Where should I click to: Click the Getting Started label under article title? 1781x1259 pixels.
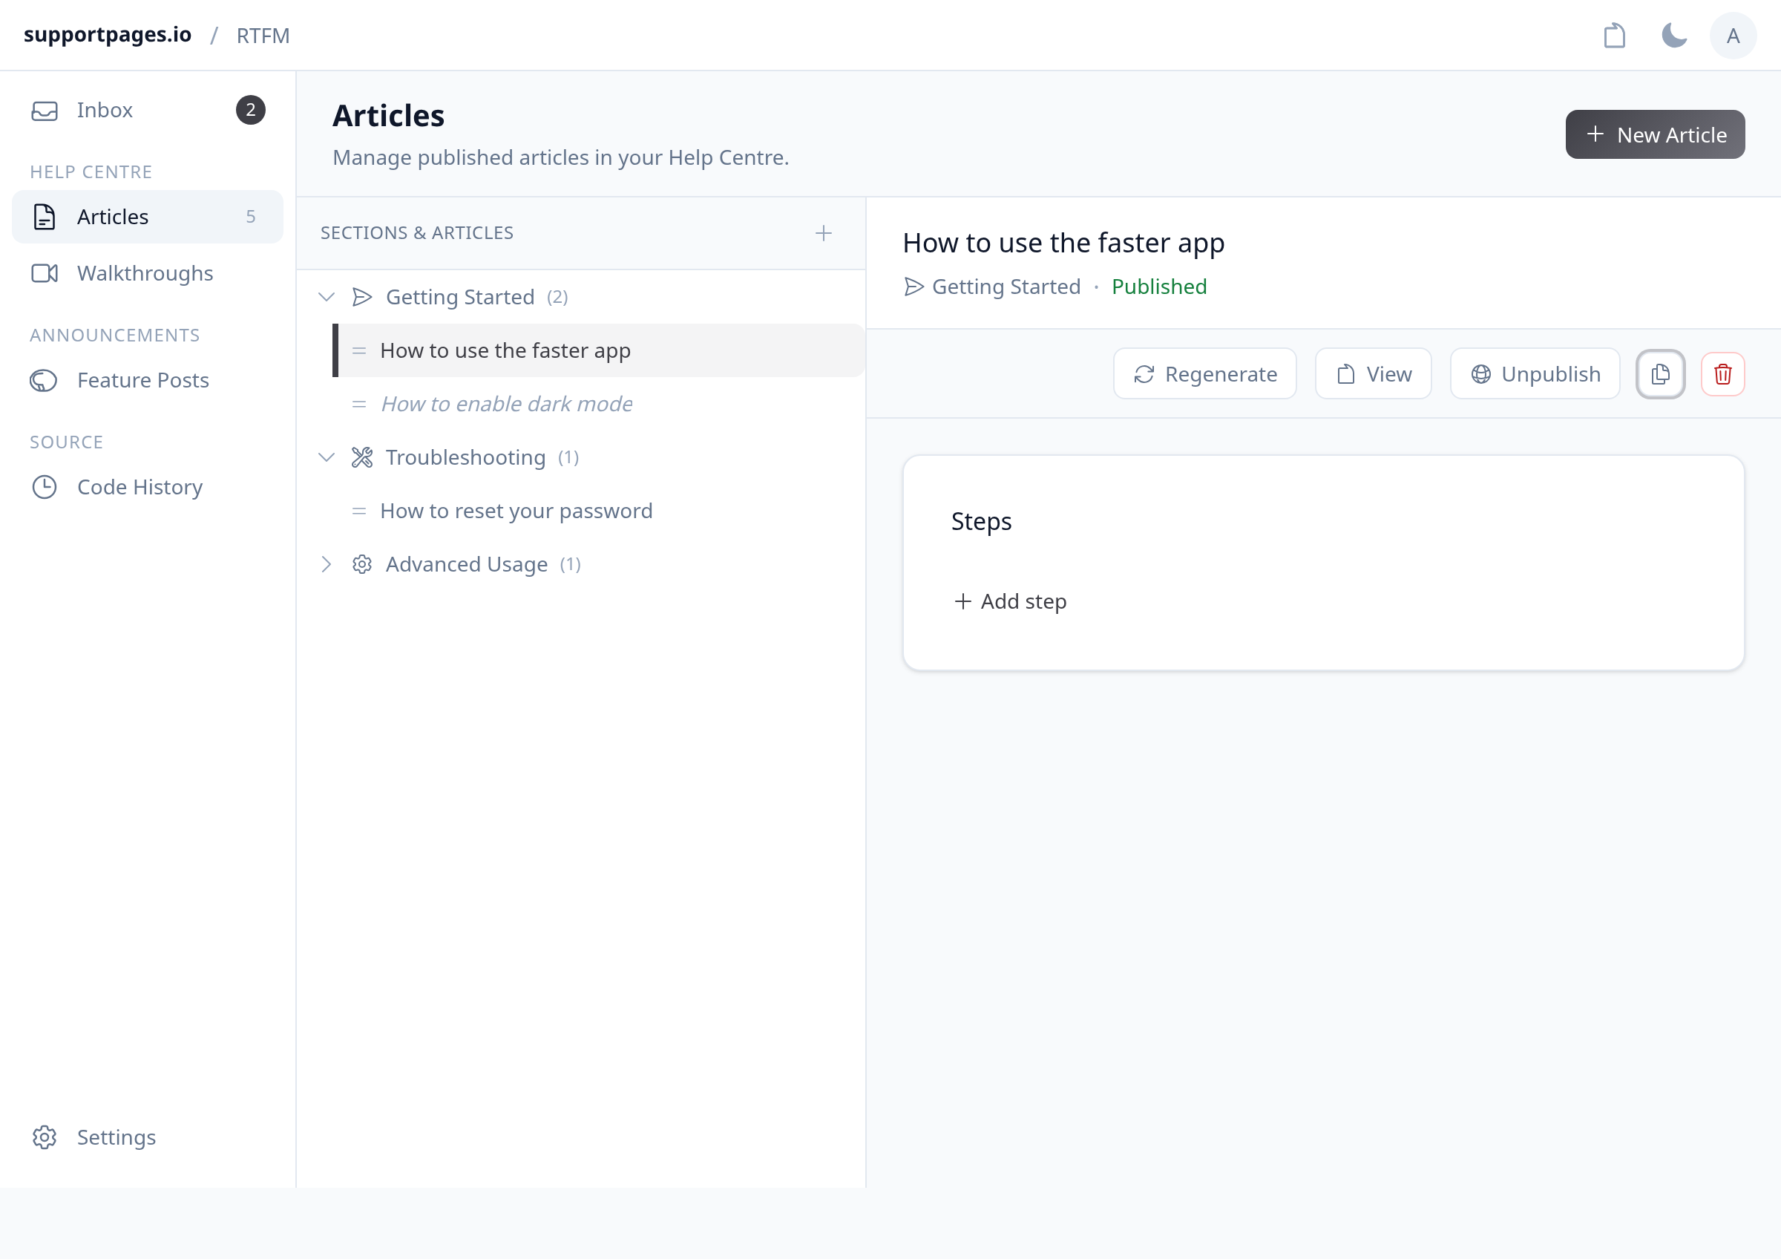pyautogui.click(x=1006, y=287)
